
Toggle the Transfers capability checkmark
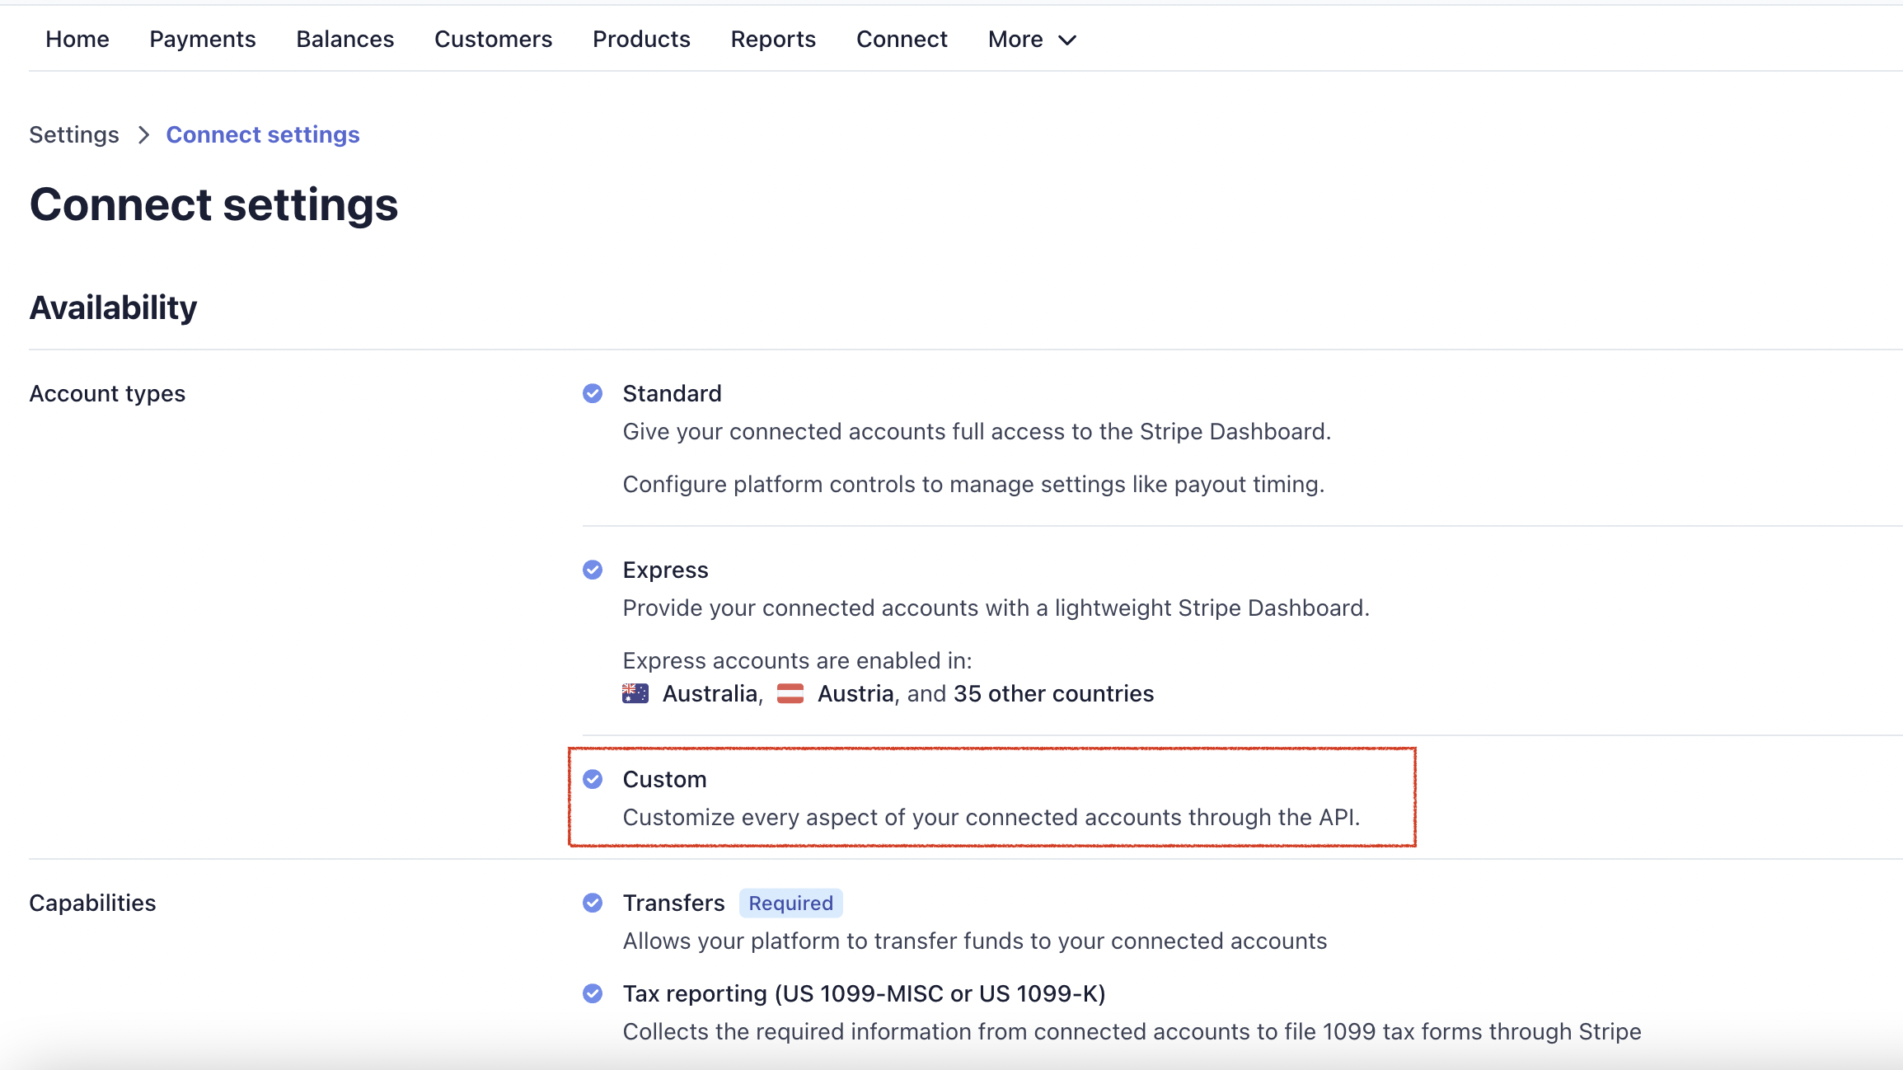click(592, 903)
